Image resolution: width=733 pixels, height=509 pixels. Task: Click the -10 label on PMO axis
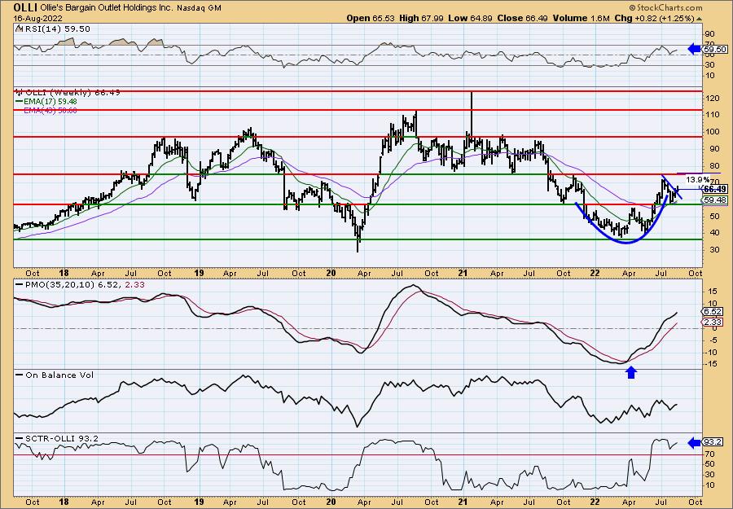[711, 353]
